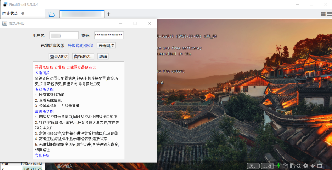
Task: Open terminal settings gear icon
Action: point(305,166)
